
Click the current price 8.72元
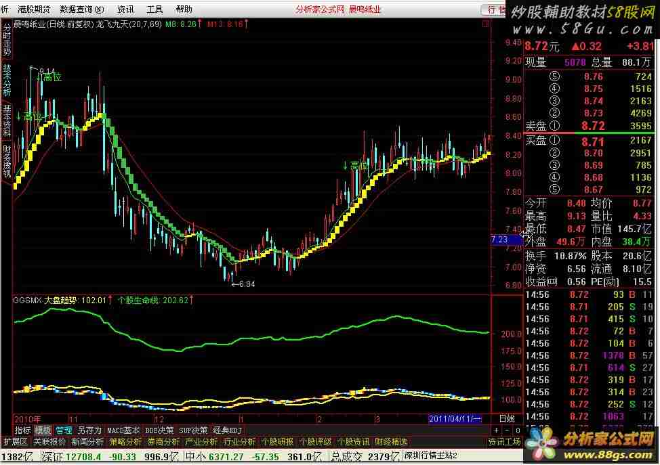point(542,46)
